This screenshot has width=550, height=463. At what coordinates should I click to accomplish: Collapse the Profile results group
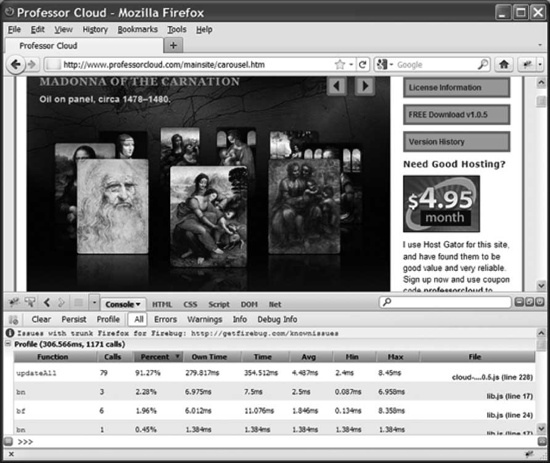[8, 344]
